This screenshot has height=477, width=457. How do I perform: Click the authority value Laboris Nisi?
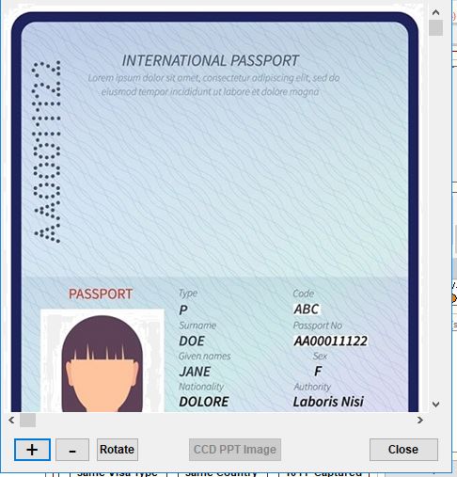pyautogui.click(x=328, y=402)
